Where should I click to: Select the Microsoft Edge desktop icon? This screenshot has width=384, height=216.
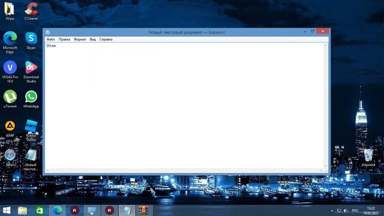10,43
